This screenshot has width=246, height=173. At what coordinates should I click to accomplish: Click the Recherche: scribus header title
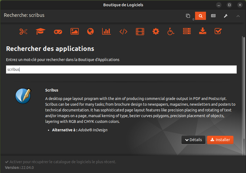[x=24, y=15]
